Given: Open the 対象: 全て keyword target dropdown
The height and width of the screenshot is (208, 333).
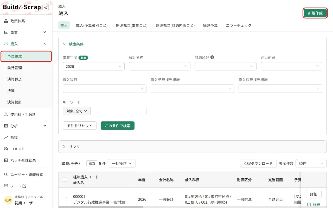Looking at the screenshot, I should click(76, 111).
